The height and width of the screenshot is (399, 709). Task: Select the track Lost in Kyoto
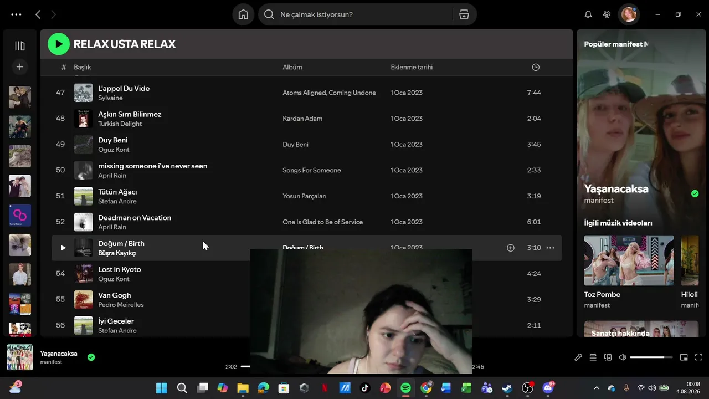pos(120,269)
